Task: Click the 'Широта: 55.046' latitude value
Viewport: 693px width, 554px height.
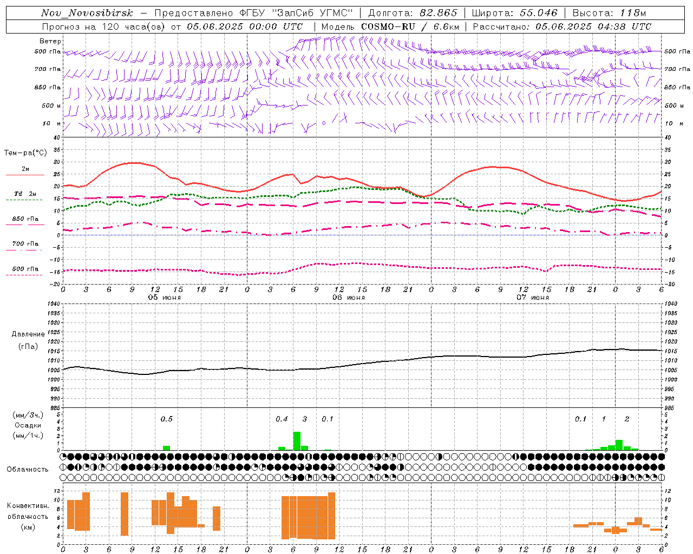Action: point(514,13)
